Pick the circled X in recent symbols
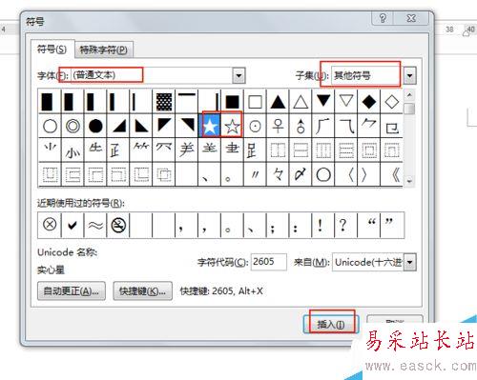The height and width of the screenshot is (380, 477). tap(50, 225)
